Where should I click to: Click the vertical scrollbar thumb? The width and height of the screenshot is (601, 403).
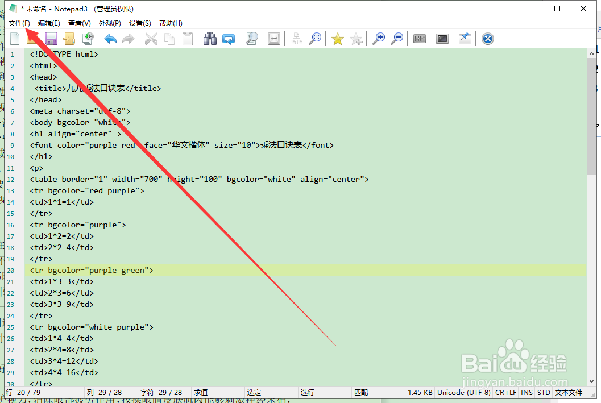pyautogui.click(x=591, y=117)
